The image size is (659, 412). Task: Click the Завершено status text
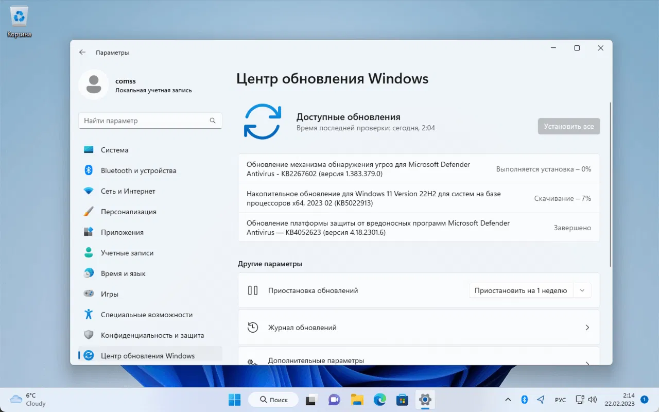pos(573,228)
